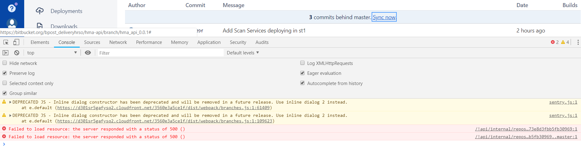Open the Sources tab
581x149 pixels.
pos(92,42)
